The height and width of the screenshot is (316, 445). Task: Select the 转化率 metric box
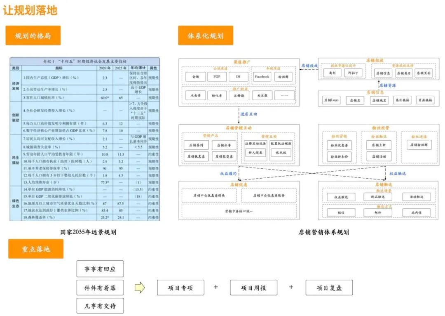tap(217, 95)
